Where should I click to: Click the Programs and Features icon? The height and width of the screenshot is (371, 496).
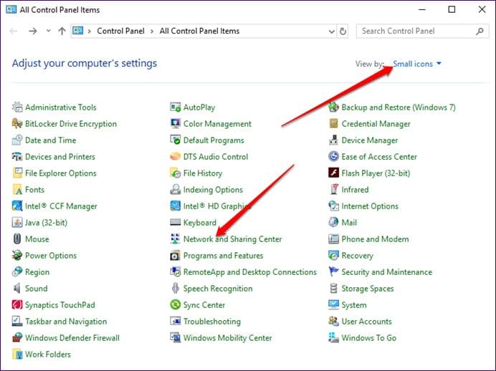click(175, 256)
